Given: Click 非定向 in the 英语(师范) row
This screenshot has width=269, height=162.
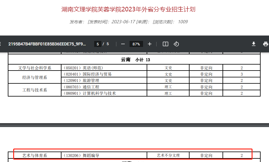Looking at the screenshot, I should coord(206,68).
